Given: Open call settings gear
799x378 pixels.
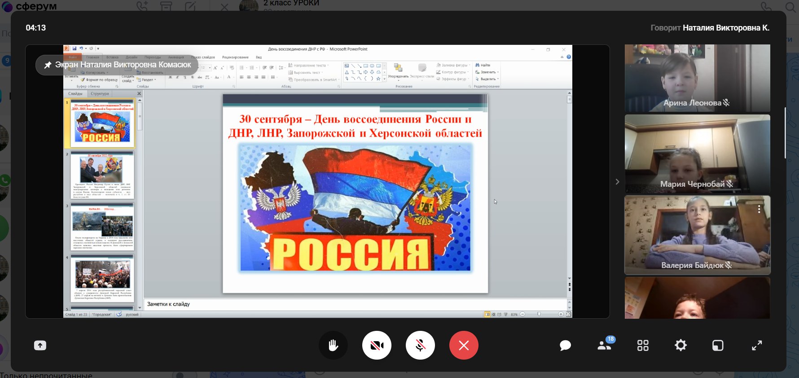Looking at the screenshot, I should click(x=680, y=345).
